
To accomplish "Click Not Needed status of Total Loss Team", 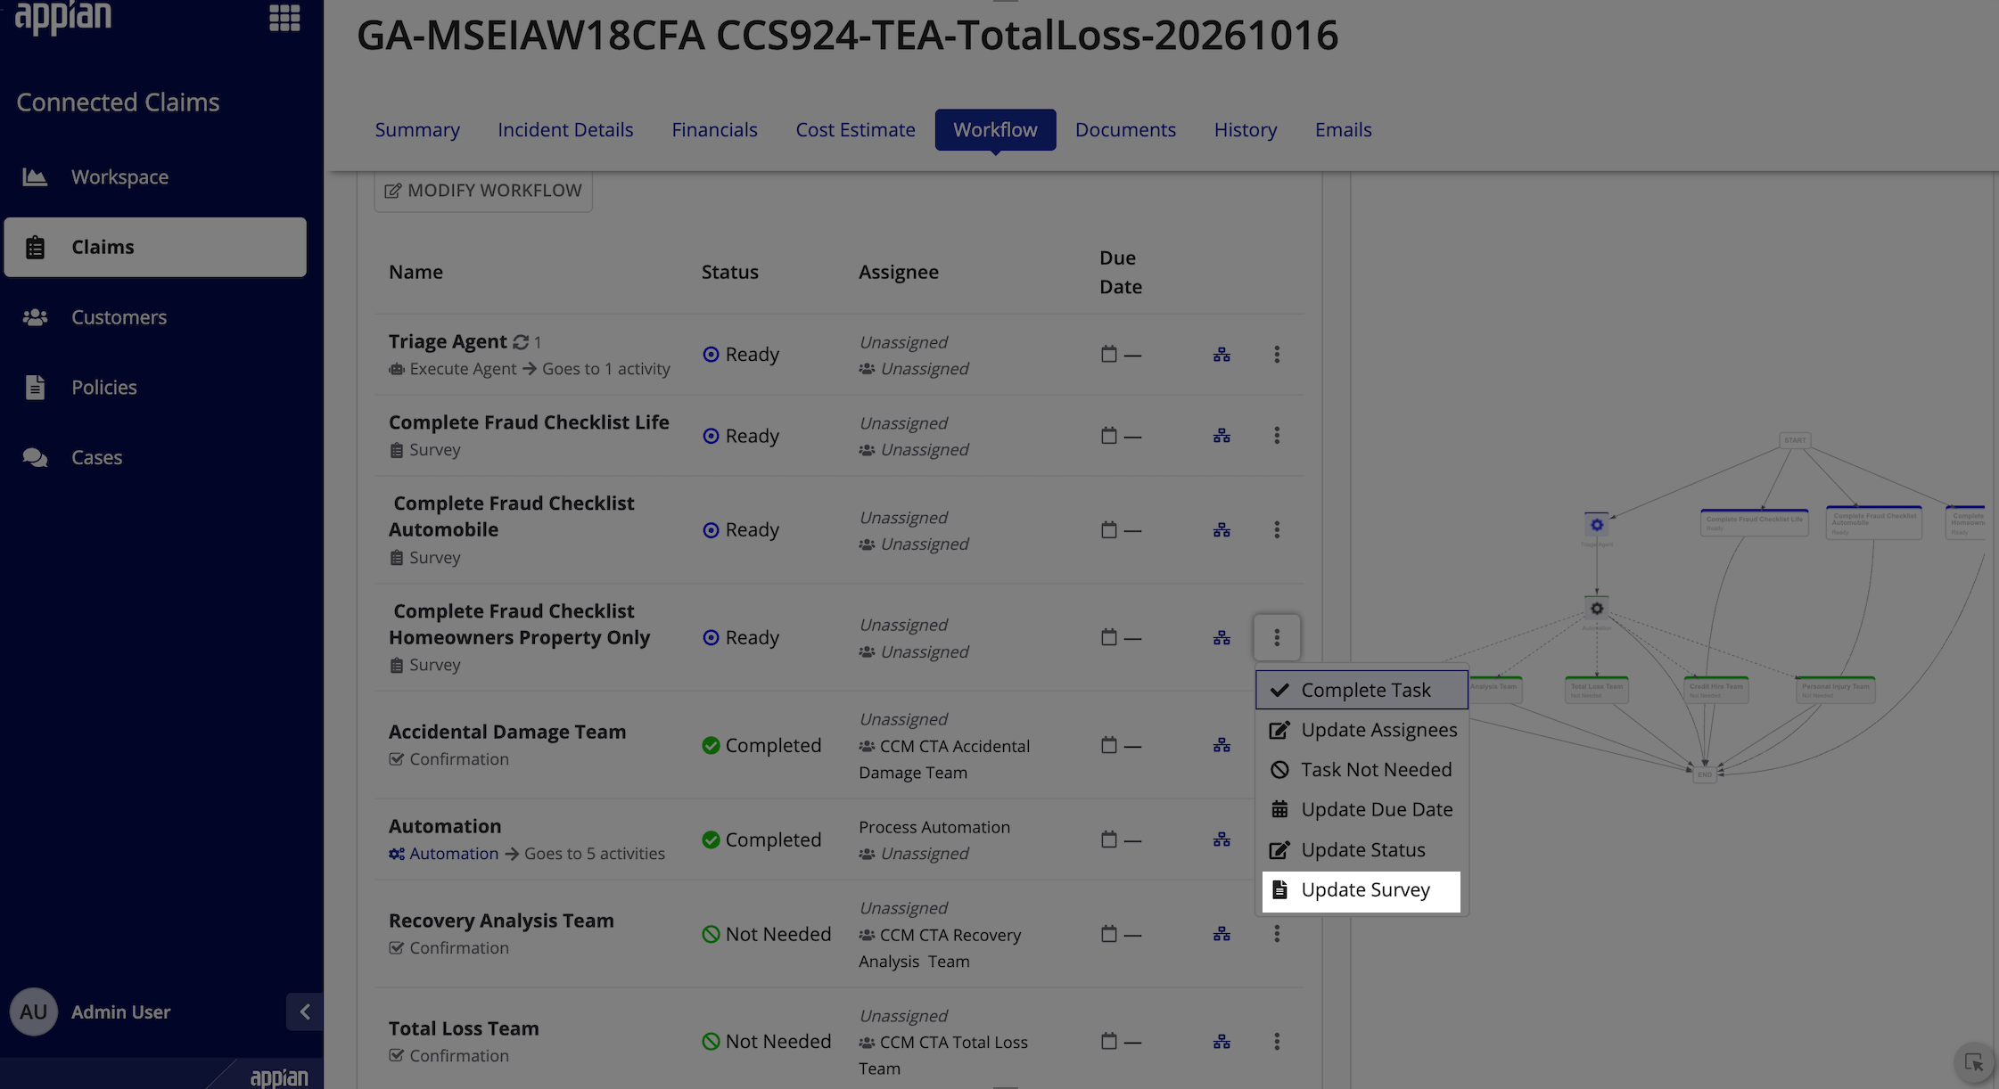I will [767, 1042].
